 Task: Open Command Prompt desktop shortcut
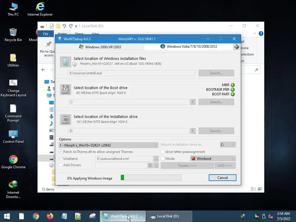pos(13,113)
